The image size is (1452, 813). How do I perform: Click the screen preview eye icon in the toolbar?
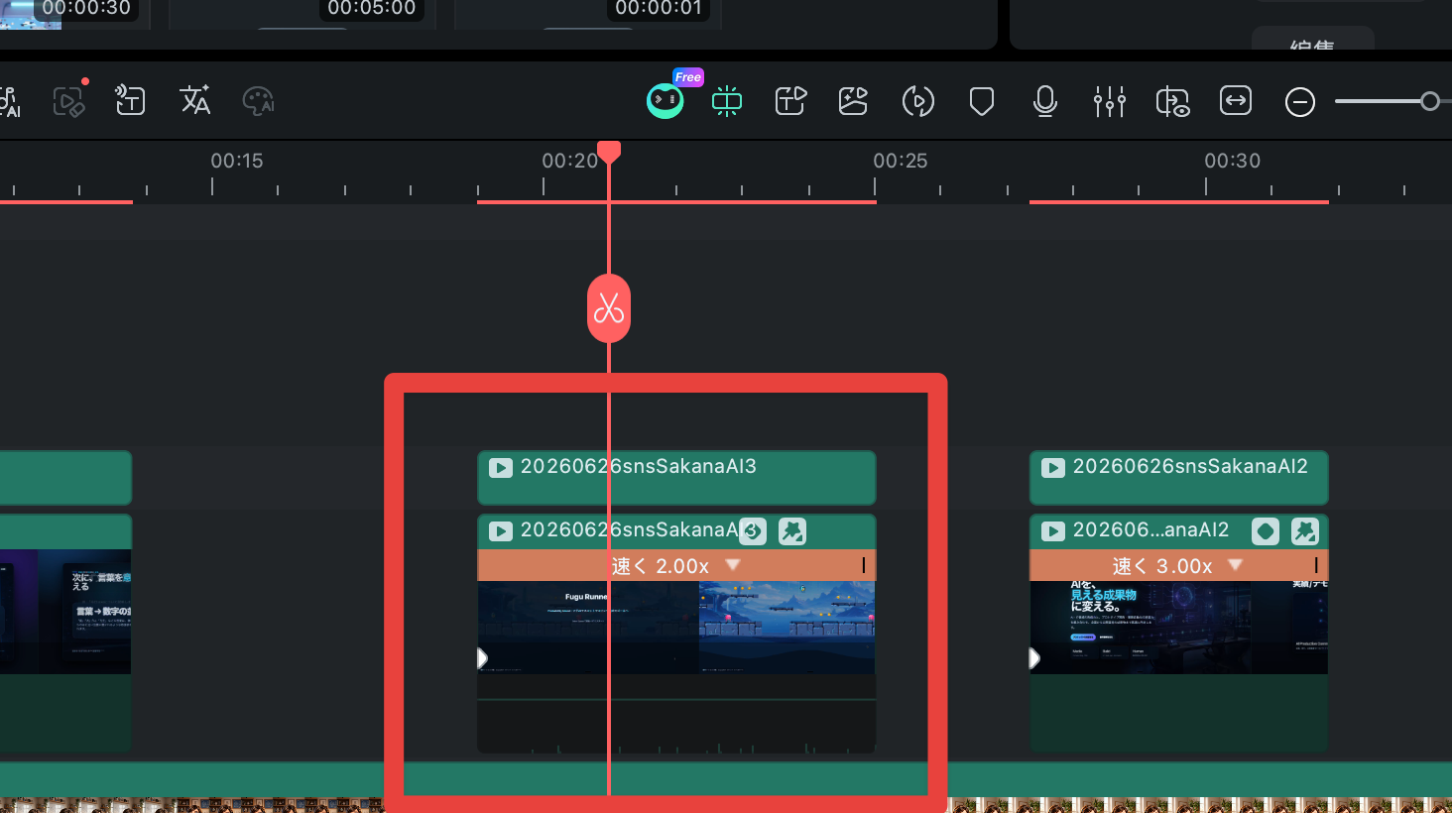point(1172,101)
